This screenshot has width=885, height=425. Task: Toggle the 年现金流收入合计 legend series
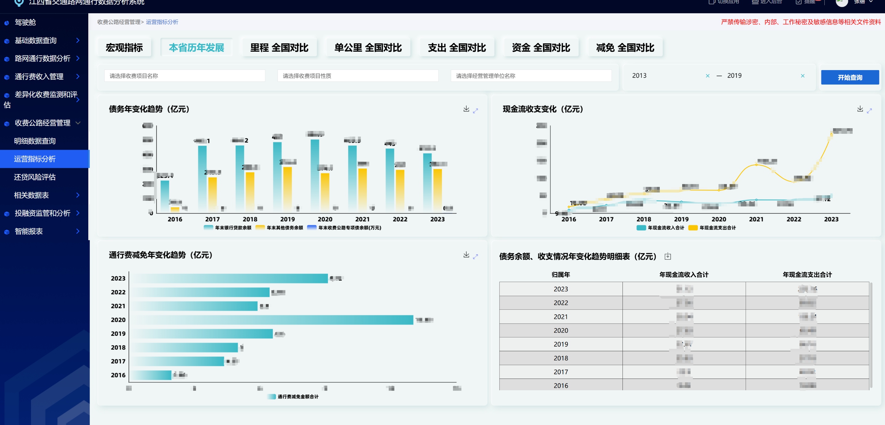[x=660, y=228]
